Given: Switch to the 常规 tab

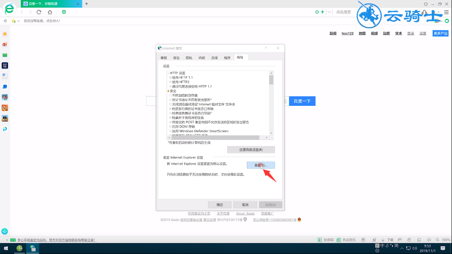Looking at the screenshot, I should [x=164, y=58].
